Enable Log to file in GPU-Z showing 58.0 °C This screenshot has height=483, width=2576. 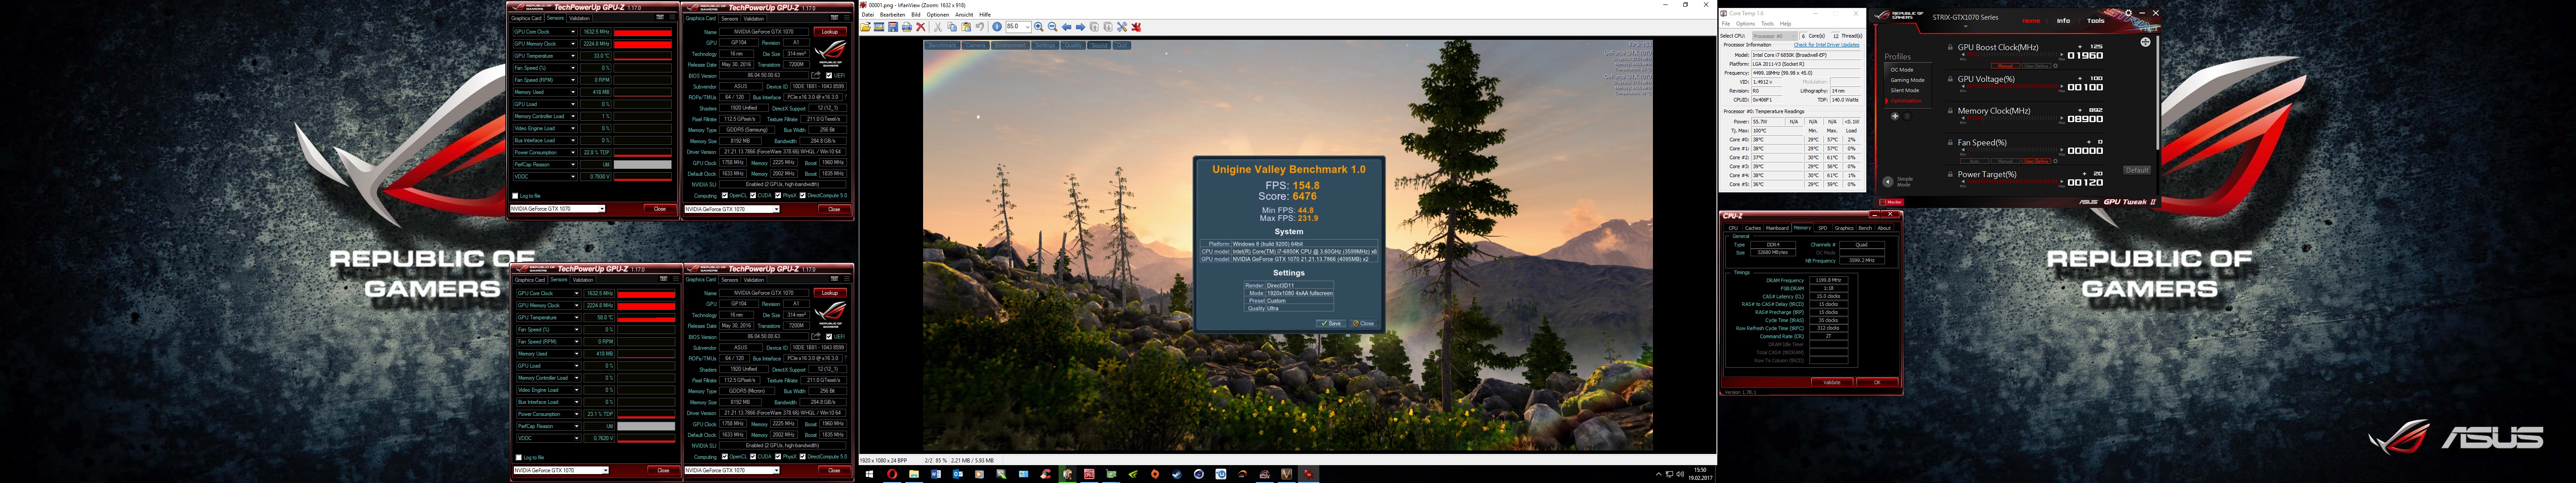click(x=519, y=457)
